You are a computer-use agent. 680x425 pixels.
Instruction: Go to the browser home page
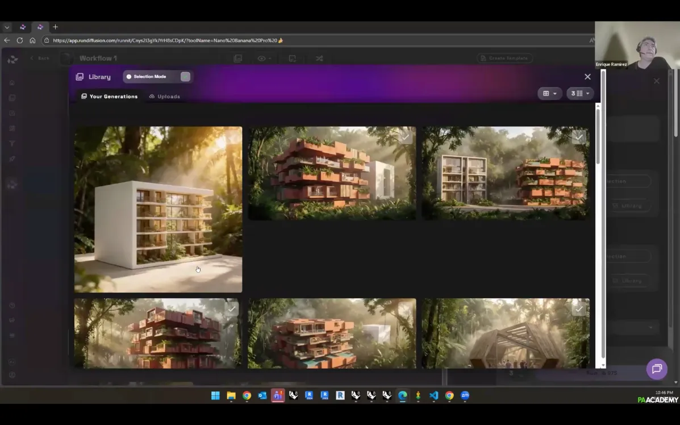[x=32, y=40]
